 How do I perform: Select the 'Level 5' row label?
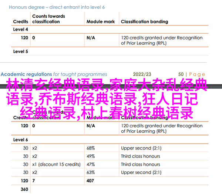(21, 51)
